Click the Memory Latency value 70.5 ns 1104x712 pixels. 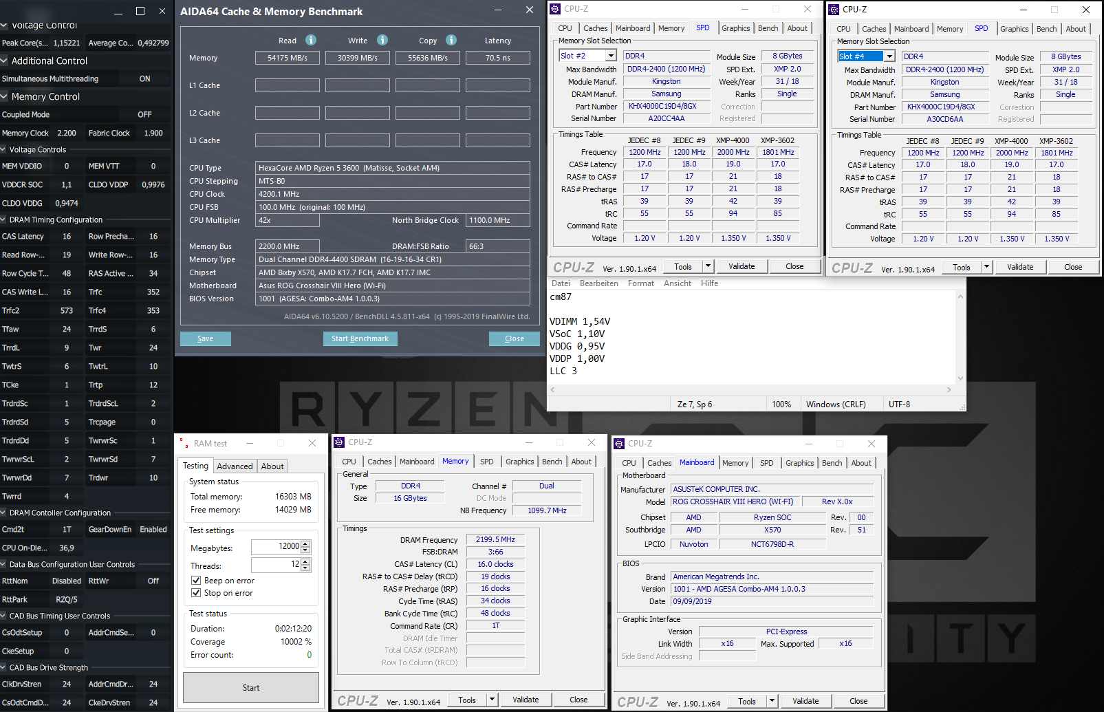pos(498,58)
